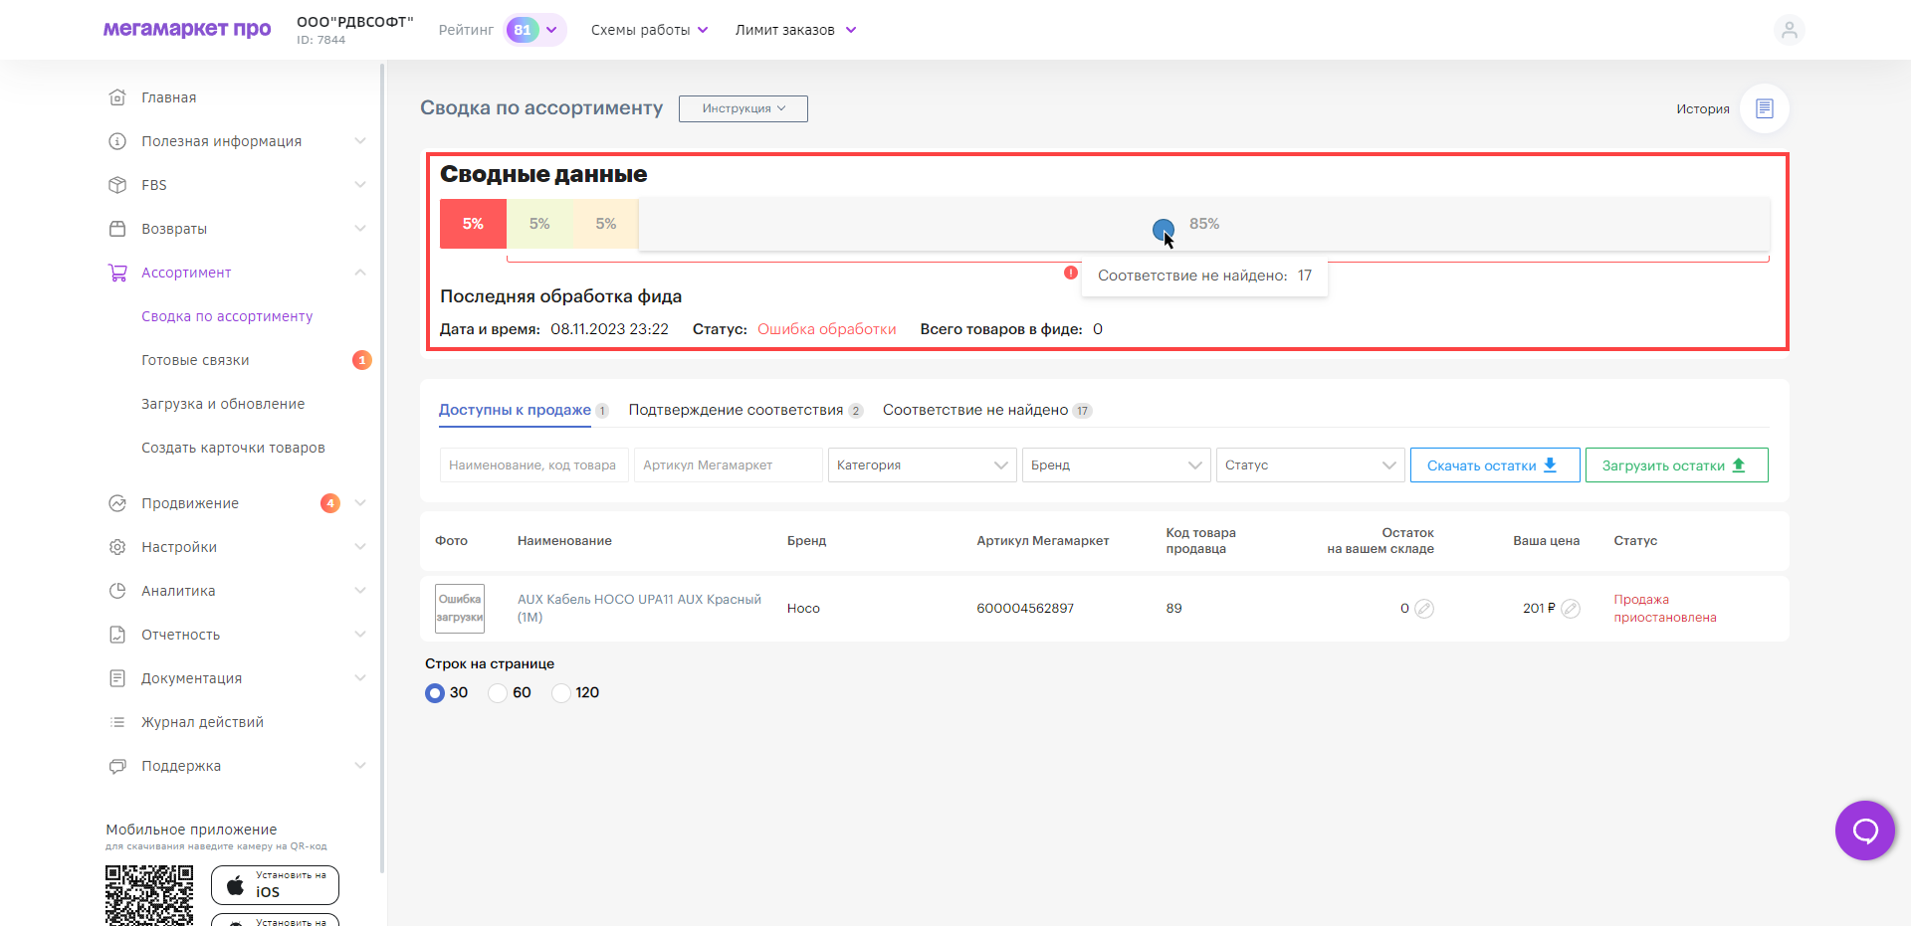Screen dimensions: 1911x926
Task: Open the Бренд dropdown filter
Action: (1116, 465)
